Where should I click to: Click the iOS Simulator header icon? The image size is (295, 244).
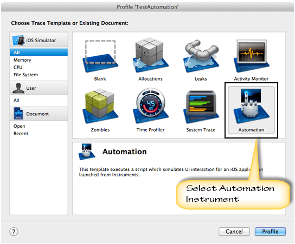click(x=18, y=40)
